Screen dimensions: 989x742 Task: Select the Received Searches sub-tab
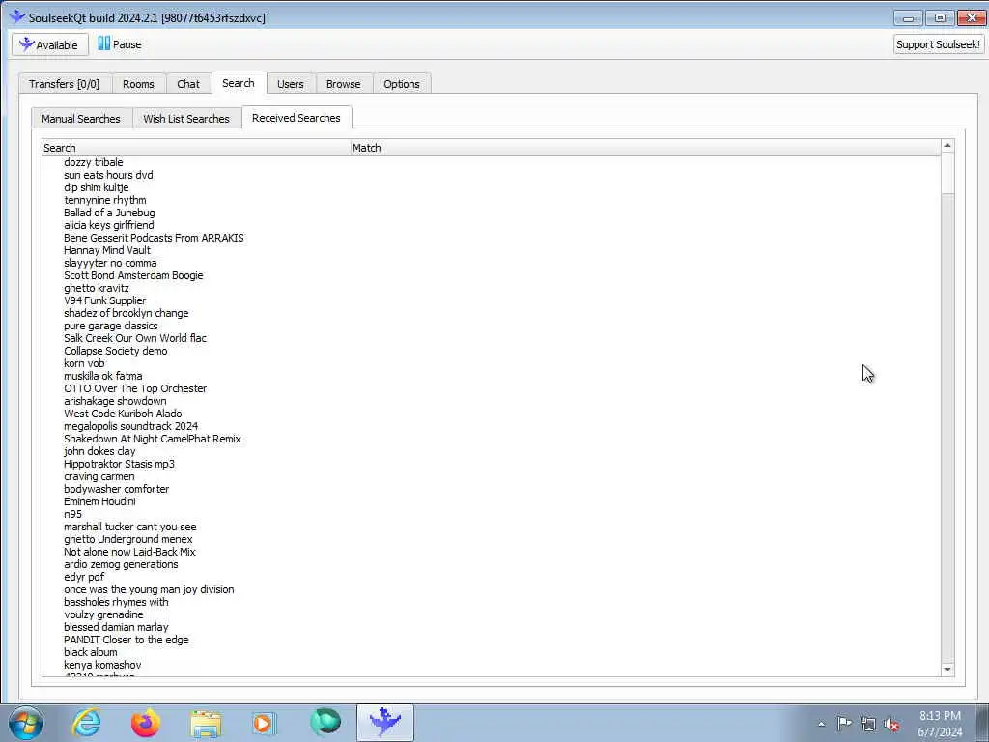297,118
